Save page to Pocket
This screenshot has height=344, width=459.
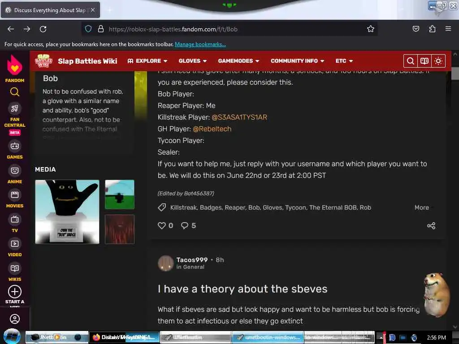[x=416, y=29]
